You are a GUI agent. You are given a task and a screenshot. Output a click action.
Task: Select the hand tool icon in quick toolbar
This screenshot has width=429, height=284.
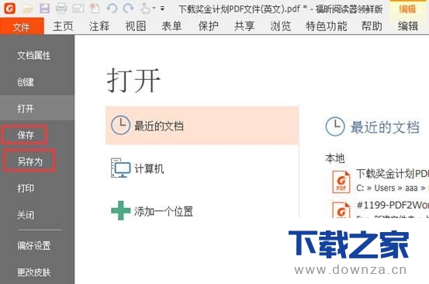(x=145, y=9)
